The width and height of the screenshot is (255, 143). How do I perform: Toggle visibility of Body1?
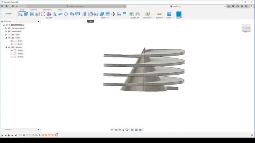(12, 41)
